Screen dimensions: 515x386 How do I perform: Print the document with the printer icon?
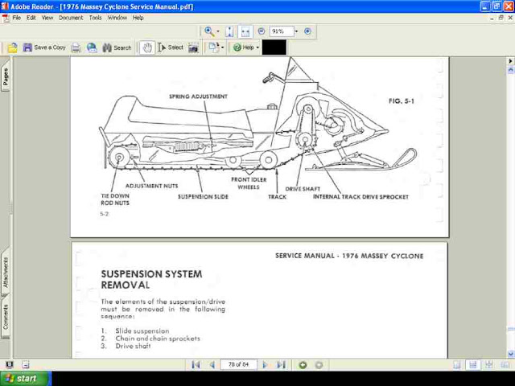tap(76, 48)
